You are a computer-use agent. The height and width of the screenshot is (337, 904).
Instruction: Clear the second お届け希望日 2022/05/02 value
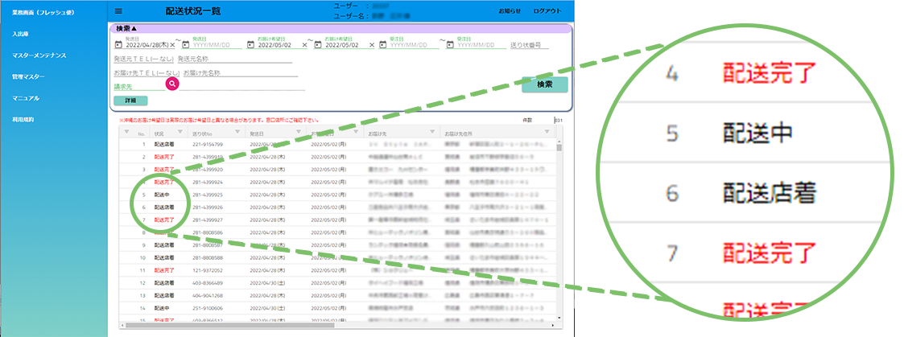click(371, 45)
